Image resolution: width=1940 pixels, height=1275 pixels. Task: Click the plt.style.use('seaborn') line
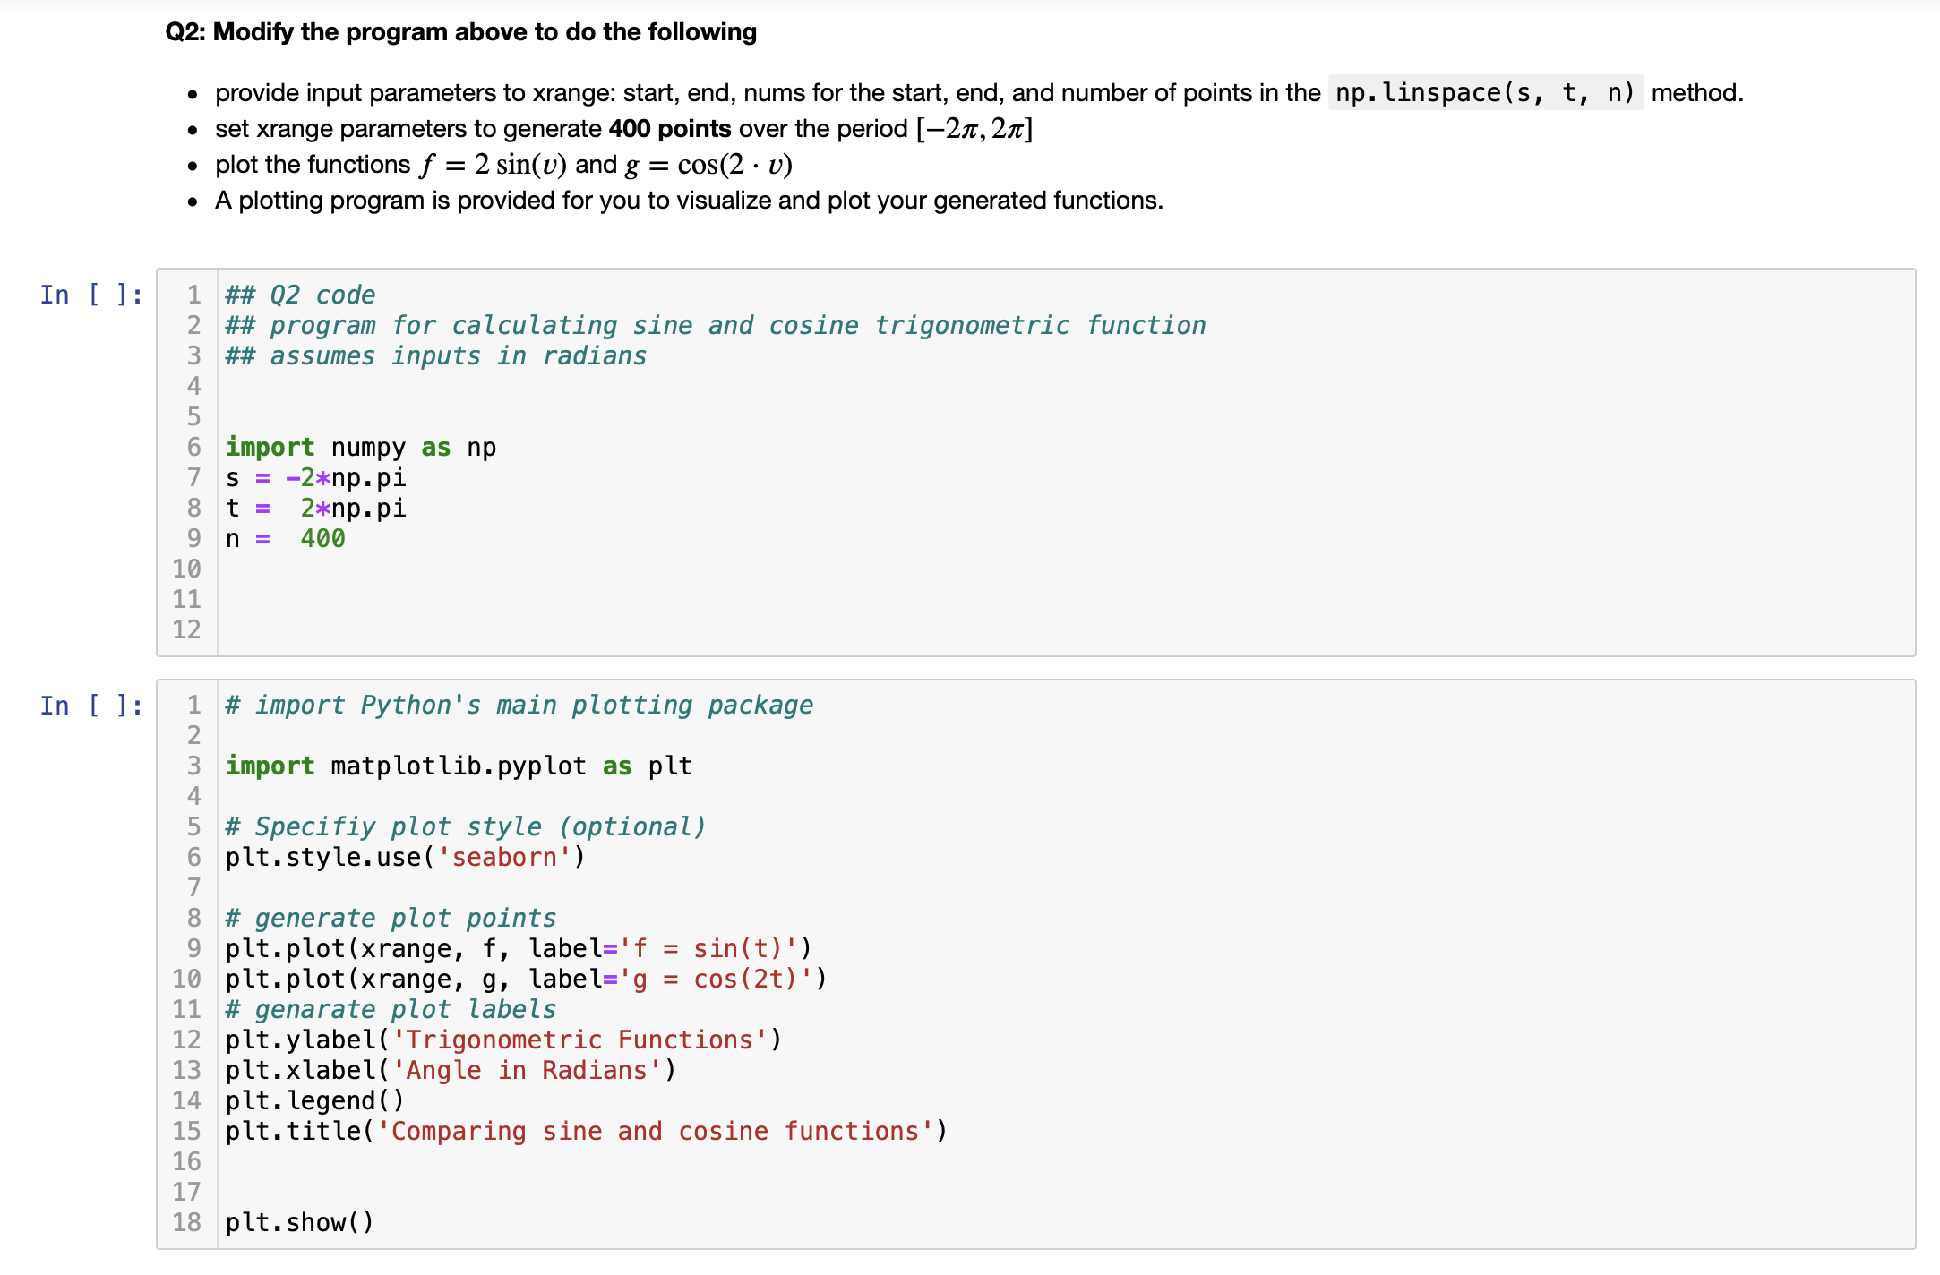405,857
